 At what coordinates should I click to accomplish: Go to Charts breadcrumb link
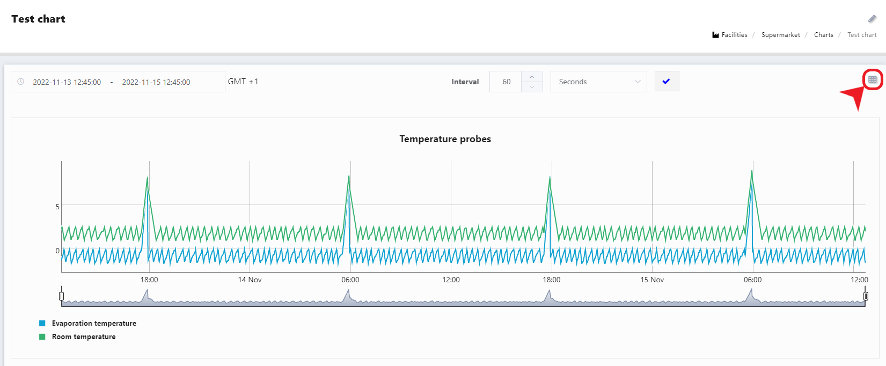click(x=823, y=35)
